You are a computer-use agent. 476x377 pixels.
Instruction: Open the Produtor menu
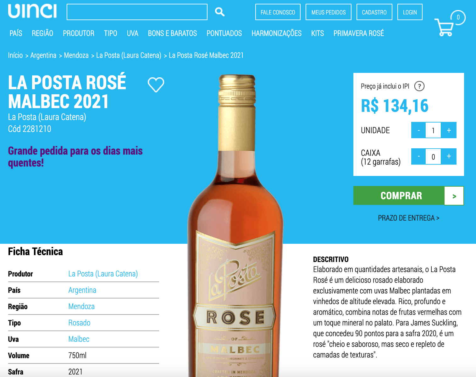(x=79, y=33)
